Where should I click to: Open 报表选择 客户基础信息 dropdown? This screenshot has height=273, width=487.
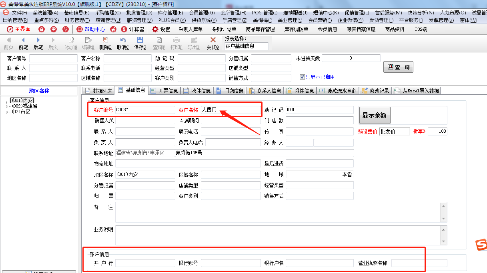tap(246, 46)
